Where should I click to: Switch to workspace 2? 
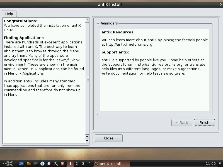pyautogui.click(x=77, y=164)
